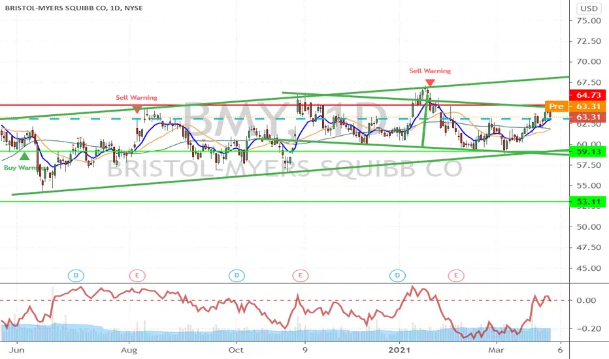
Task: Select the Sell Warning text in 2021
Action: pyautogui.click(x=430, y=70)
